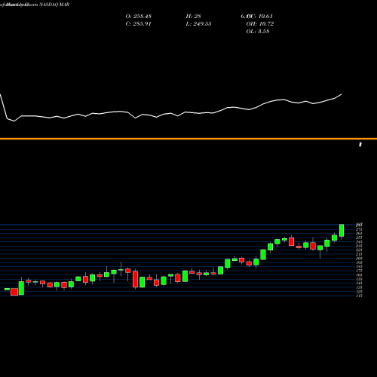Screen dimensions: 377x377
Task: Click the end of the white indicator line
Action: click(x=342, y=94)
